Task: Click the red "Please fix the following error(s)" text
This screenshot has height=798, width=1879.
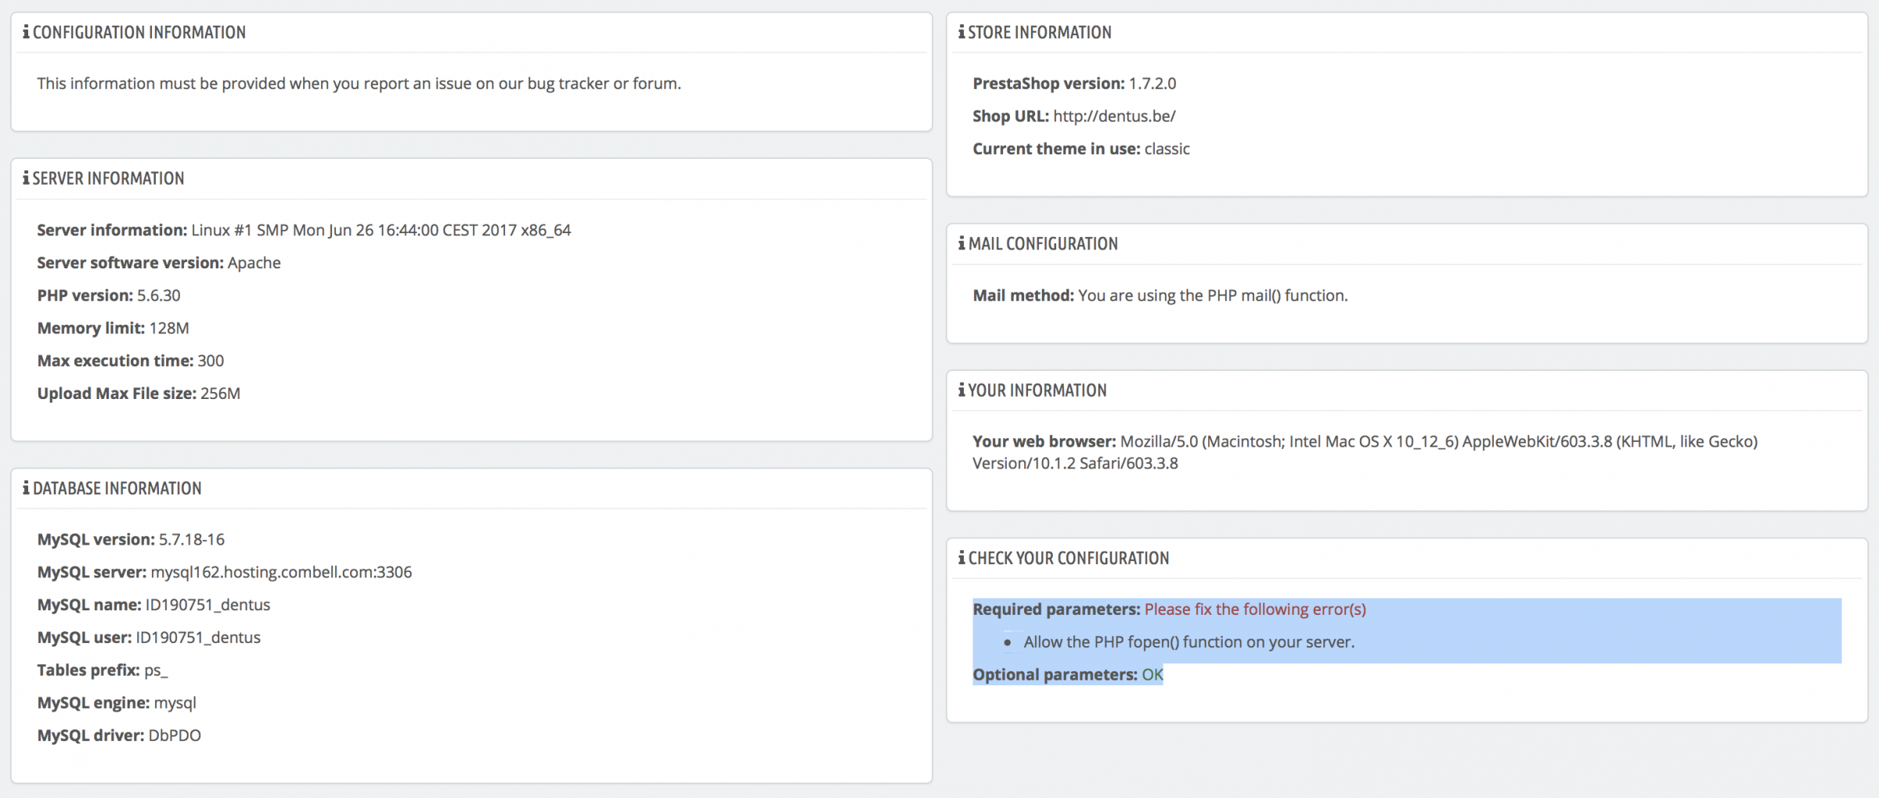Action: pos(1254,609)
